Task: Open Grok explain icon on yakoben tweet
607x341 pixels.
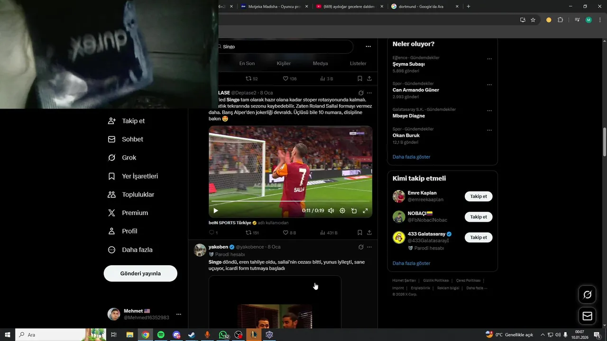Action: click(361, 247)
